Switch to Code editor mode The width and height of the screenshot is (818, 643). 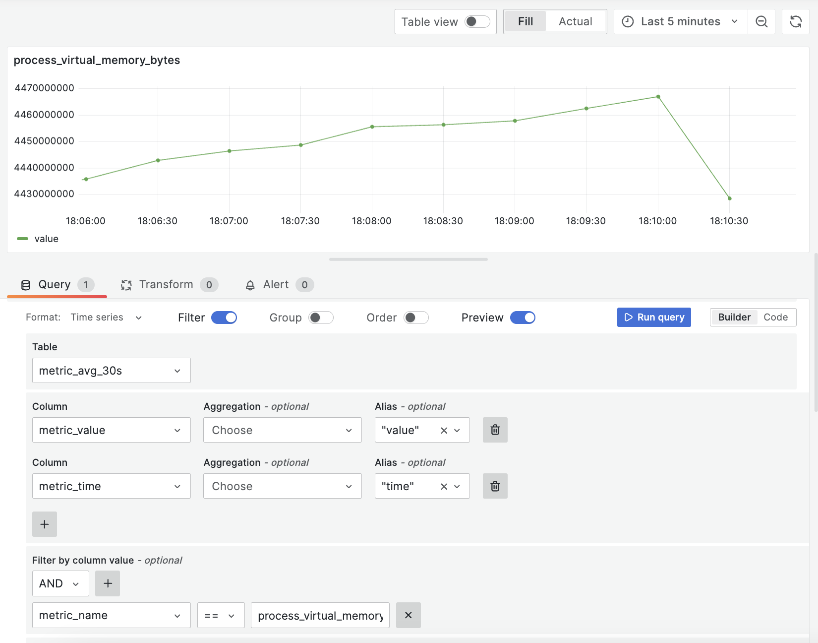click(x=775, y=317)
